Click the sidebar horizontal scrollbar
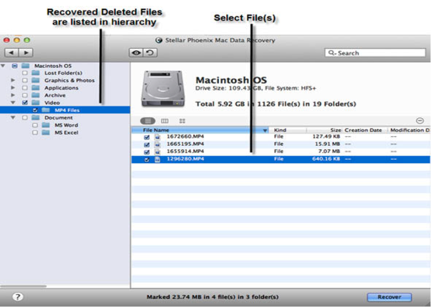 click(23, 286)
